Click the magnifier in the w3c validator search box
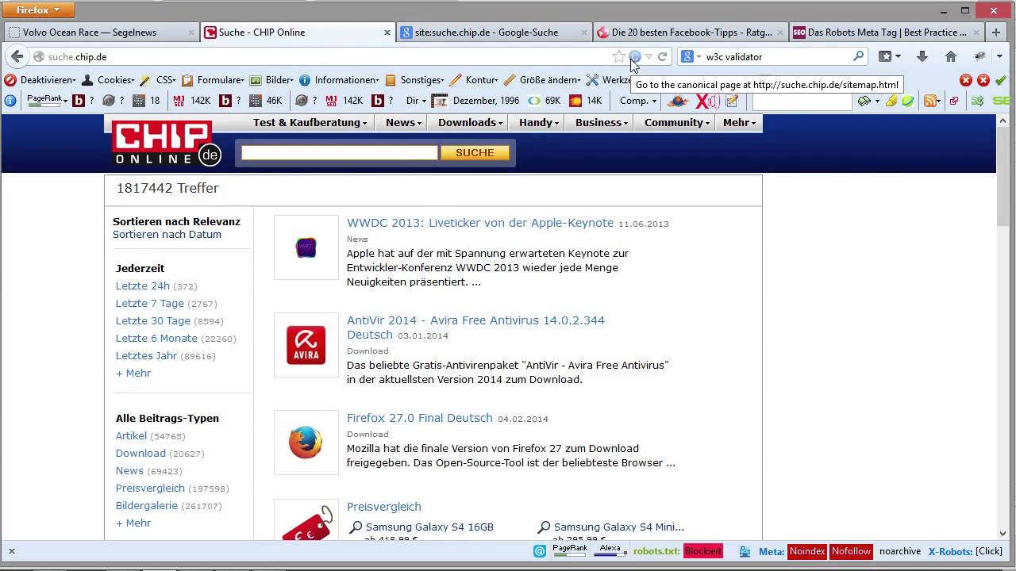Viewport: 1016px width, 571px height. (x=858, y=56)
